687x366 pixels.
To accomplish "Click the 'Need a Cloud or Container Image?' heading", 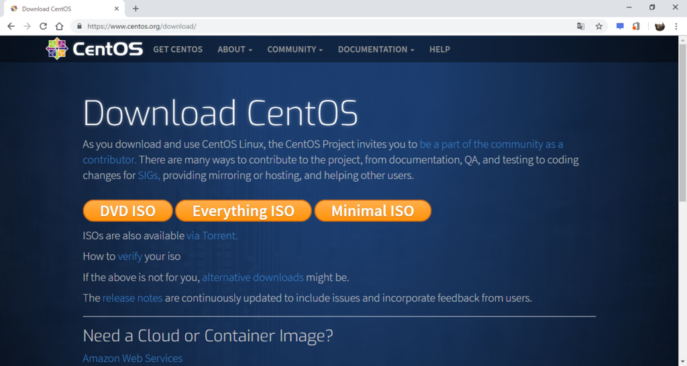I will point(208,336).
